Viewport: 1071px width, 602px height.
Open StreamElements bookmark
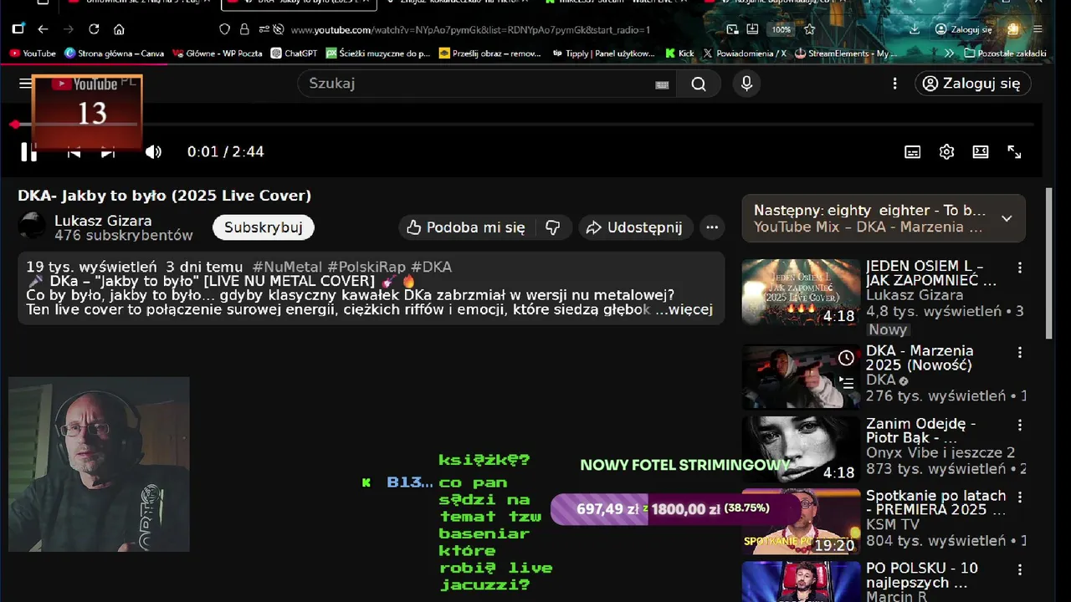(846, 53)
